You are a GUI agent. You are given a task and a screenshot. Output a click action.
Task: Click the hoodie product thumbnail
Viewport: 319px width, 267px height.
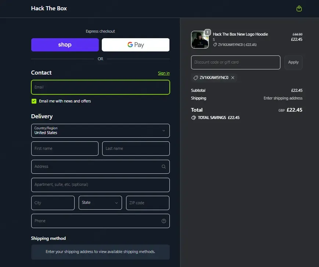pyautogui.click(x=200, y=40)
